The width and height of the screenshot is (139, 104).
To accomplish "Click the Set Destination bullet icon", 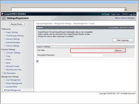I will 2,73.
